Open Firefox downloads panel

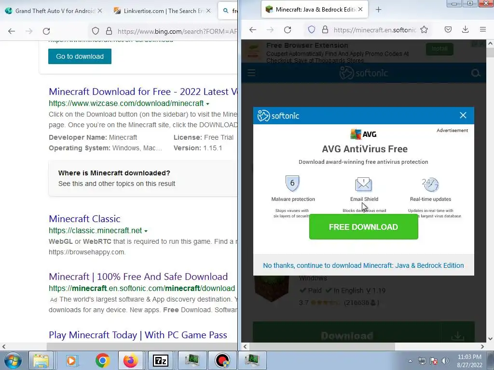pyautogui.click(x=466, y=29)
